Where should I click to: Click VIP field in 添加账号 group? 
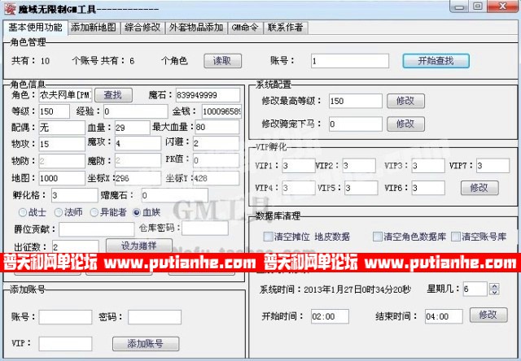click(x=65, y=344)
